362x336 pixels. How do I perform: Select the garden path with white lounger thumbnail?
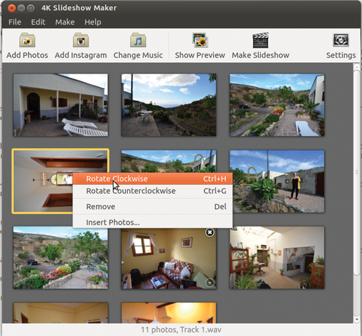277,105
